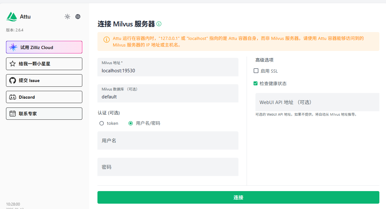
Task: Click the Attu name text
Action: [x=25, y=17]
